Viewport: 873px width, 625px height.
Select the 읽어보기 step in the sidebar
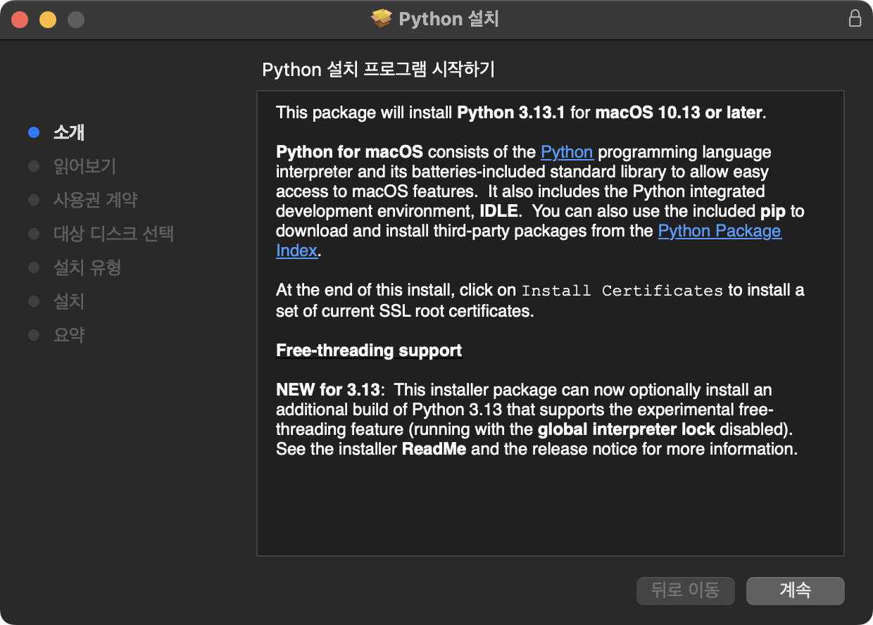tap(84, 166)
